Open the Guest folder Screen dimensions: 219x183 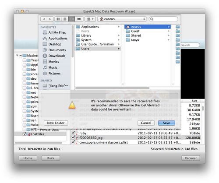148,31
